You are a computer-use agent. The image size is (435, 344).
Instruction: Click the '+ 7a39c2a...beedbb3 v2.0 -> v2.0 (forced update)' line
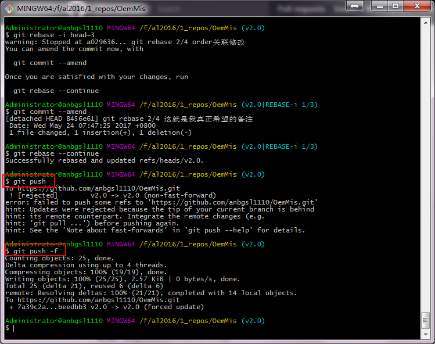(x=106, y=307)
